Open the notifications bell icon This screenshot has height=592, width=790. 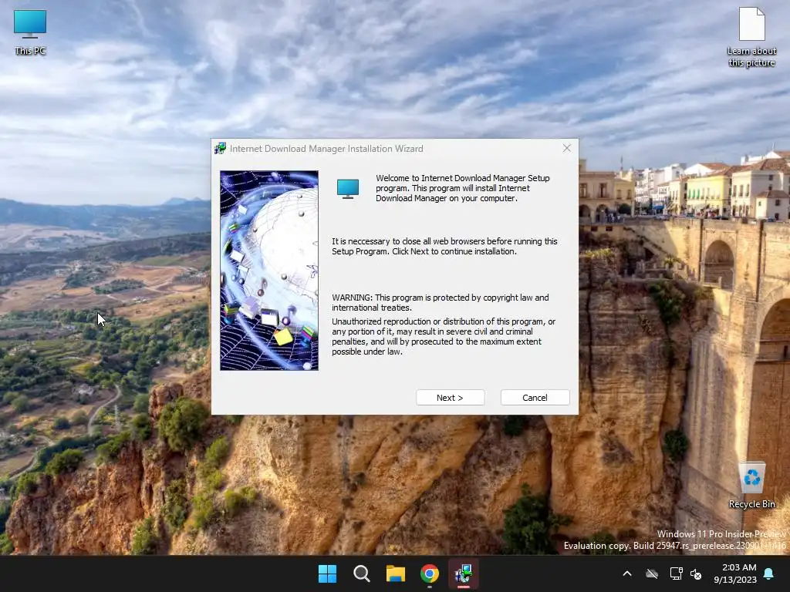769,573
